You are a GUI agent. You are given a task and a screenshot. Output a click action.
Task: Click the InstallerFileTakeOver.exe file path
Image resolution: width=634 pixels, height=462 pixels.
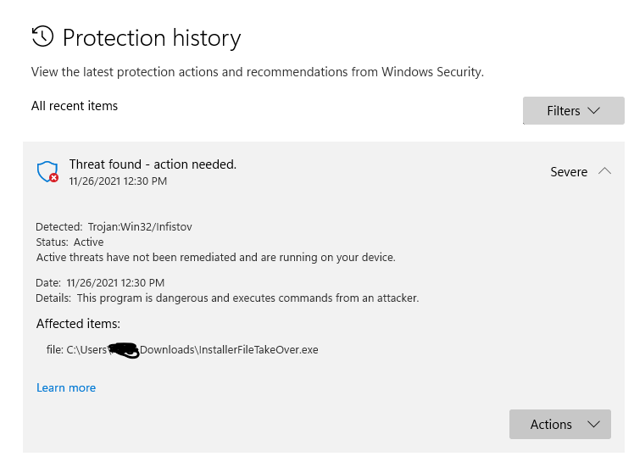tap(229, 349)
